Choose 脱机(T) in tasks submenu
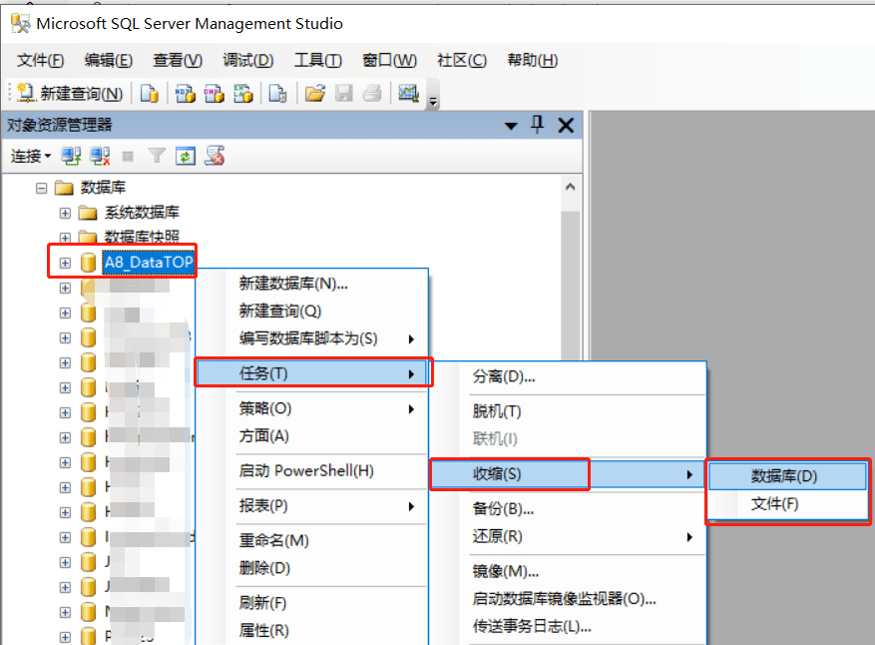The width and height of the screenshot is (875, 645). [x=568, y=411]
